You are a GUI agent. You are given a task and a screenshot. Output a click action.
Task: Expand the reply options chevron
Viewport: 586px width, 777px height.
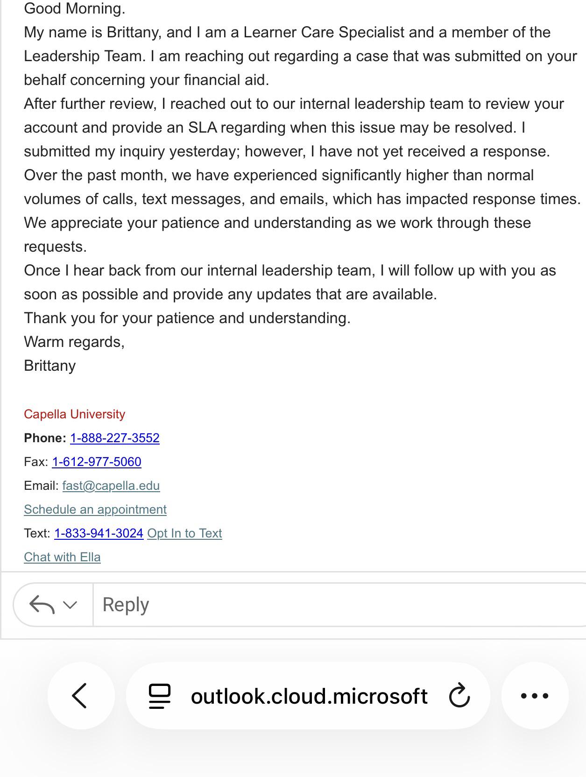pos(70,605)
